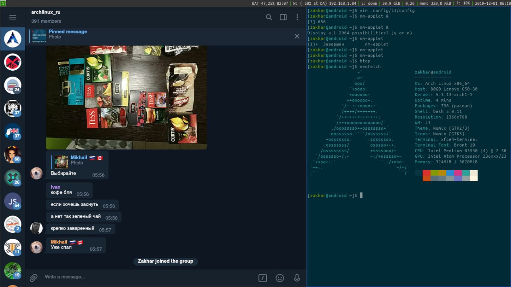Click the neofetch OS Arch Linux line
Screen dimensions: 511x287
442,84
